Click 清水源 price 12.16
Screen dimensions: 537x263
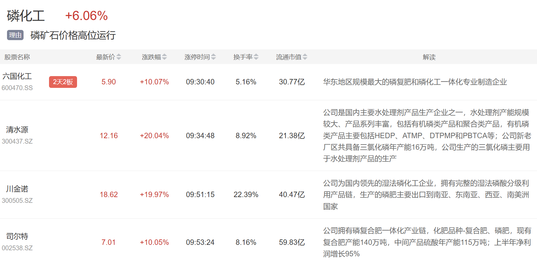point(109,136)
